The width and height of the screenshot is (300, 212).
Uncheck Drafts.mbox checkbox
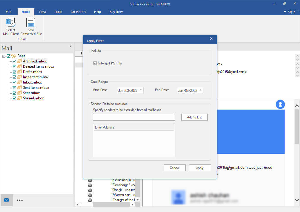point(14,72)
